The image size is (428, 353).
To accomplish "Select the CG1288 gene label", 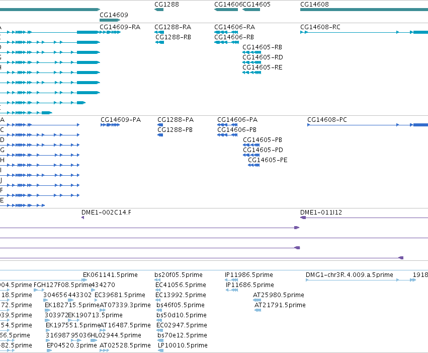I will coord(166,5).
